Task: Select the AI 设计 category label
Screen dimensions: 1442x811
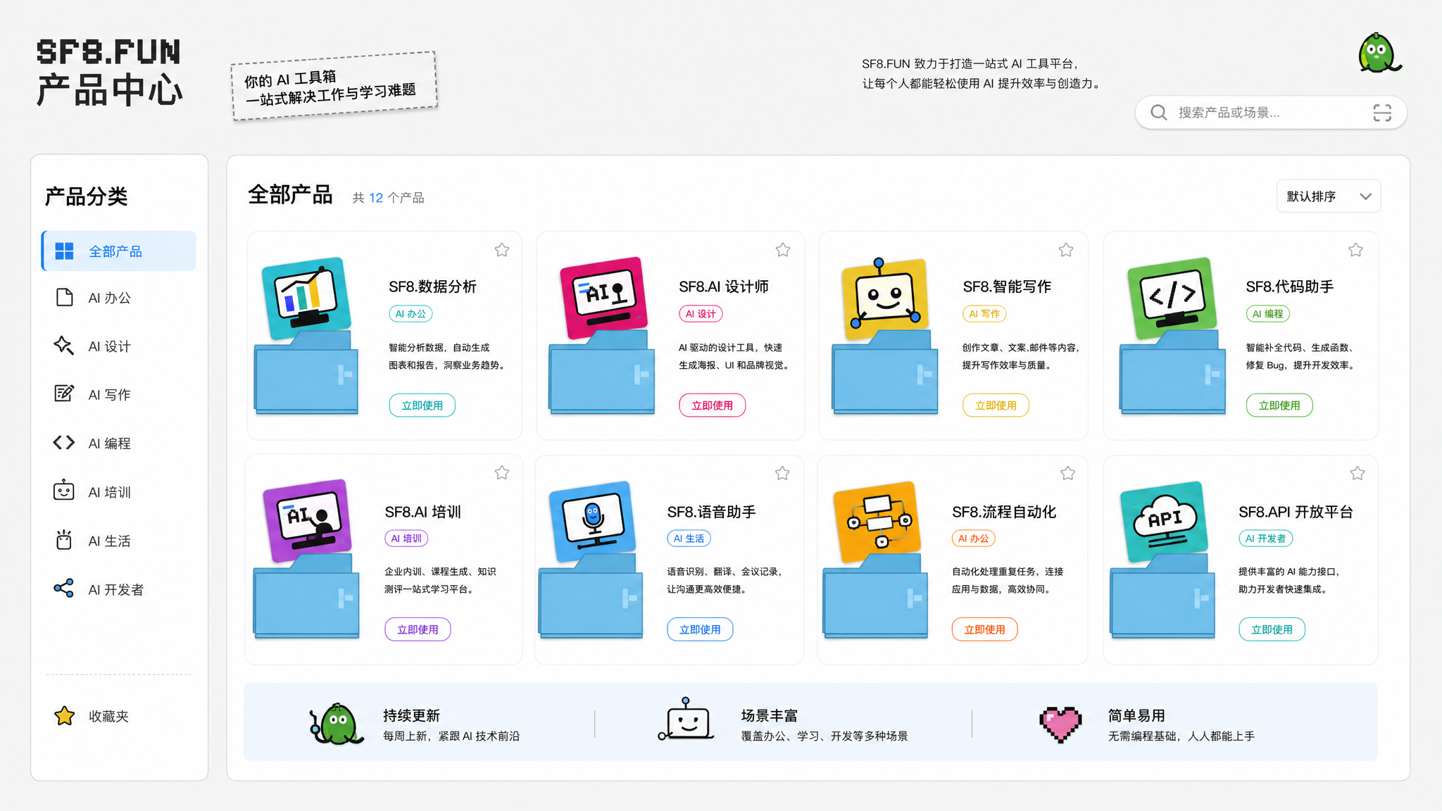Action: pyautogui.click(x=110, y=346)
